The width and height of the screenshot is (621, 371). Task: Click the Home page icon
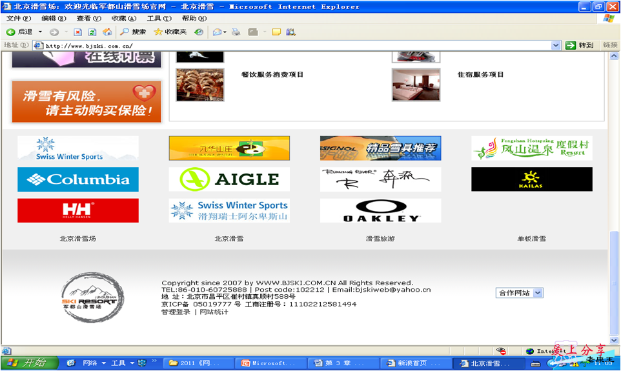tap(107, 32)
